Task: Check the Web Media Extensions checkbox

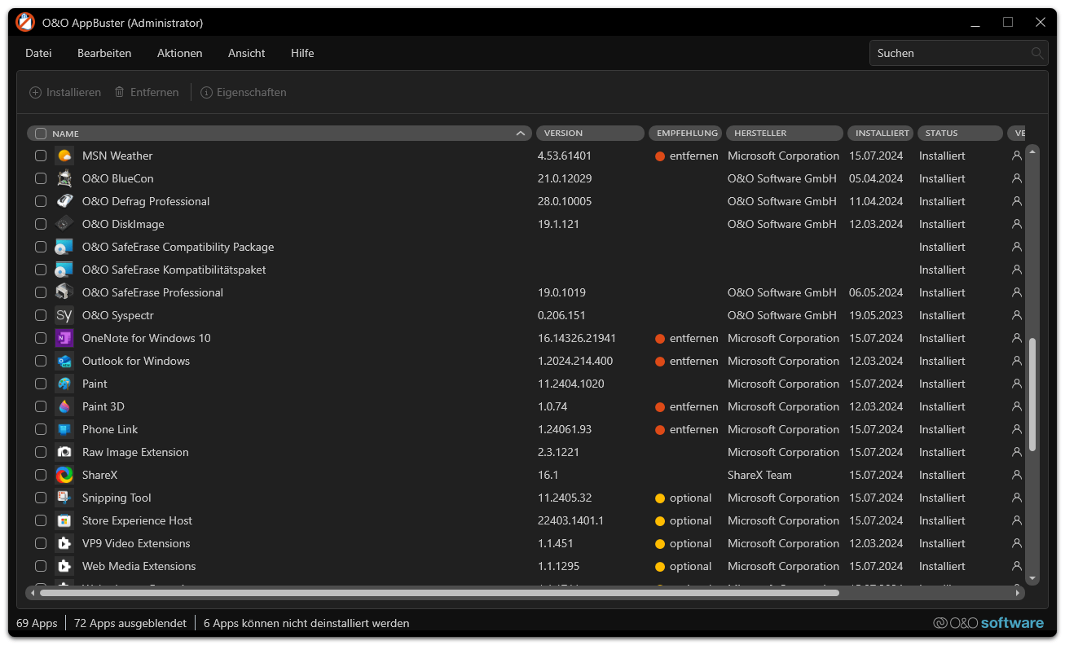Action: point(41,566)
